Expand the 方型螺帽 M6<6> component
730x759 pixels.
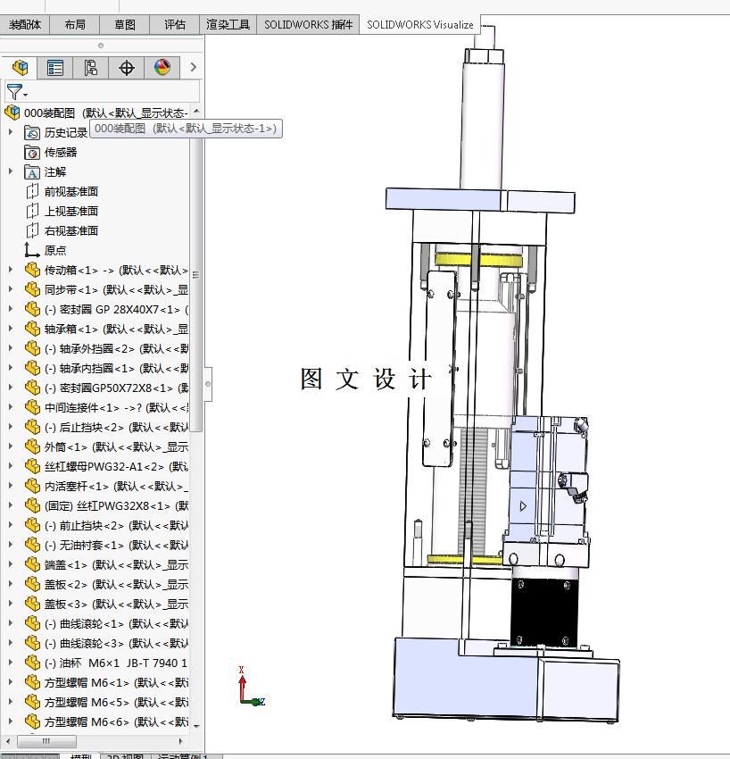tap(11, 721)
